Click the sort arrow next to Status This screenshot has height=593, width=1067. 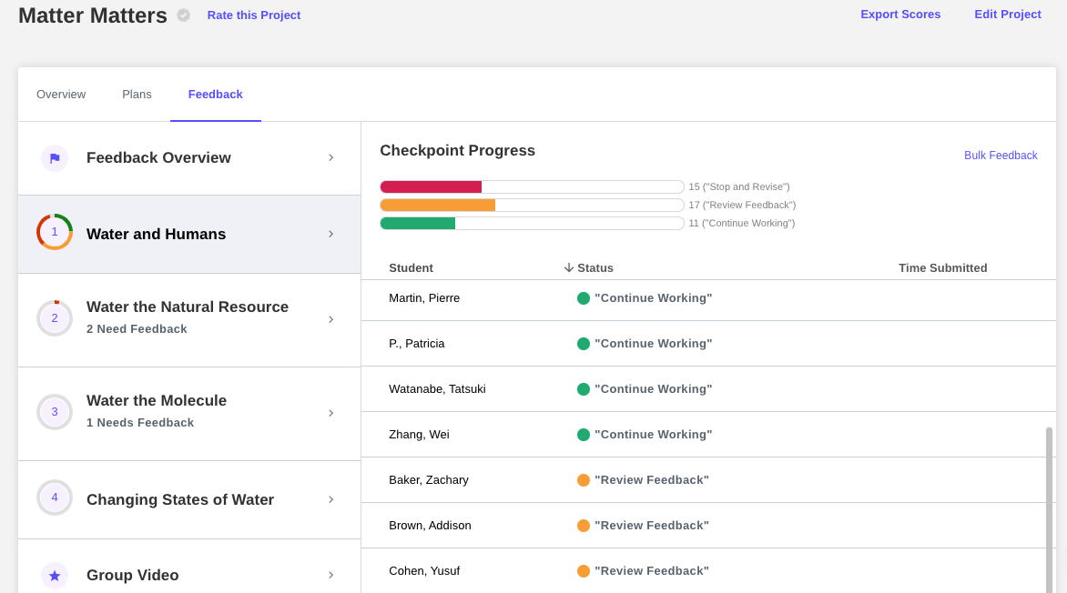(569, 268)
